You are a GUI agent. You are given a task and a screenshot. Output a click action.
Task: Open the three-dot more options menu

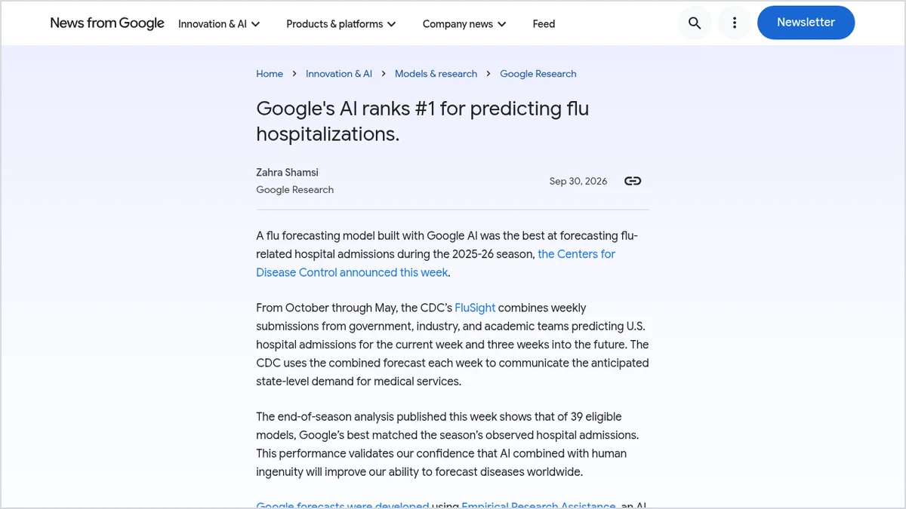coord(734,23)
